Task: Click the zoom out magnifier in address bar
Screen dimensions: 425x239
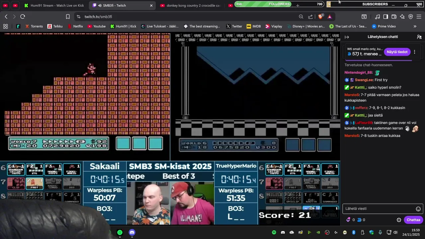Action: [x=301, y=17]
